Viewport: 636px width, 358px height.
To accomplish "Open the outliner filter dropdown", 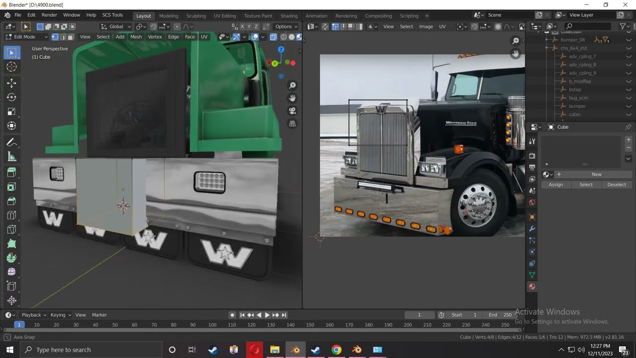I will tap(624, 26).
